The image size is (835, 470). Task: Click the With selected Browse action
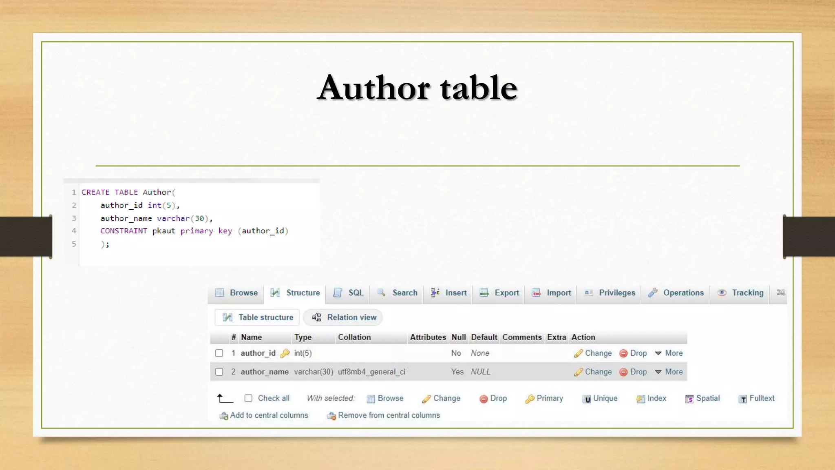click(385, 399)
